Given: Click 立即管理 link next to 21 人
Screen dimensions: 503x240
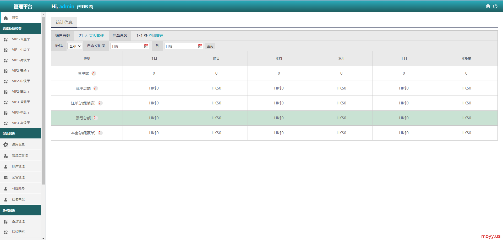Looking at the screenshot, I should click(x=96, y=36).
